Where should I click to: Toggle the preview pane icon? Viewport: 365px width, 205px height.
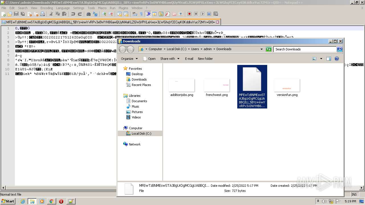click(x=329, y=59)
